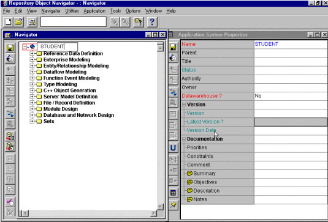Screen dimensions: 328x222
Task: Click the magenta checkmark Mark icon in Navigator
Action: tap(10, 202)
